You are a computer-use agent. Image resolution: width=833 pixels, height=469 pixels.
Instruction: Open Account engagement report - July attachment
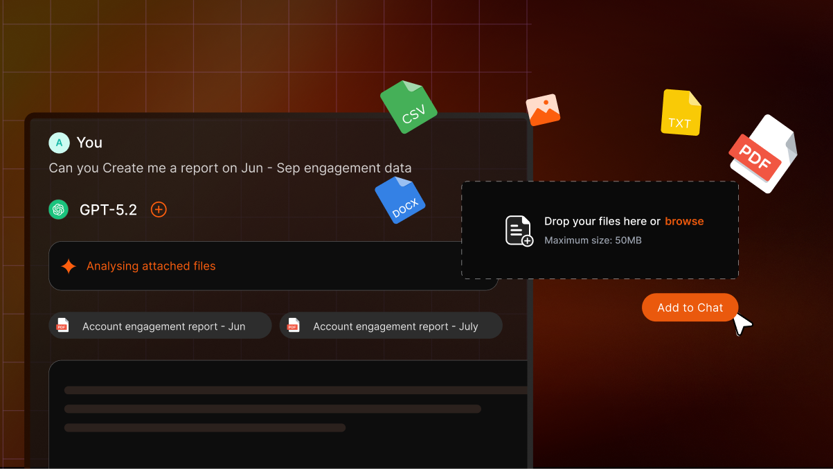pos(391,326)
